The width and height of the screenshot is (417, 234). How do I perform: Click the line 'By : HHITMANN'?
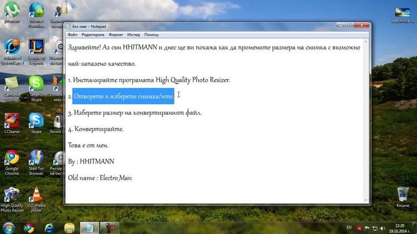coord(91,162)
